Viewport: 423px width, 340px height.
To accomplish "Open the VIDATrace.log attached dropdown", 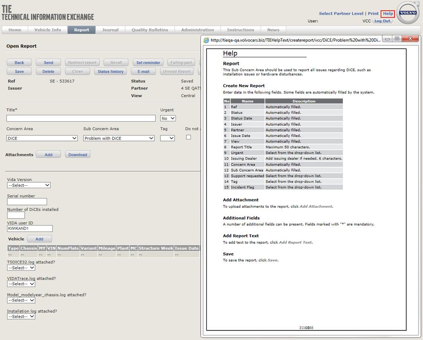I will [x=21, y=284].
